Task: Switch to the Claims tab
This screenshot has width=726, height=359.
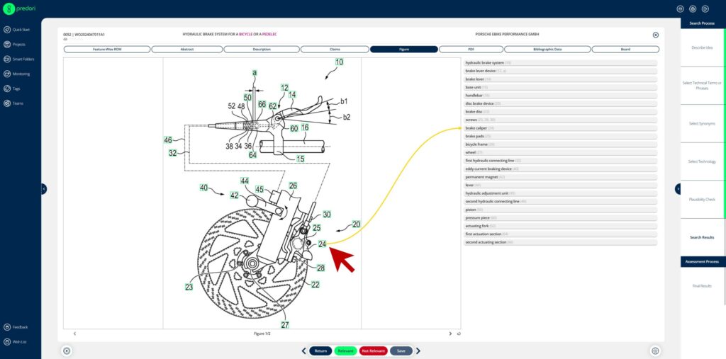Action: tap(333, 50)
